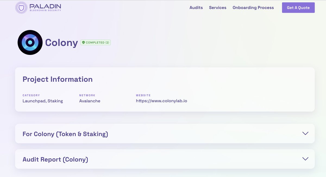Click the Project Information heading
The image size is (326, 177).
(58, 79)
